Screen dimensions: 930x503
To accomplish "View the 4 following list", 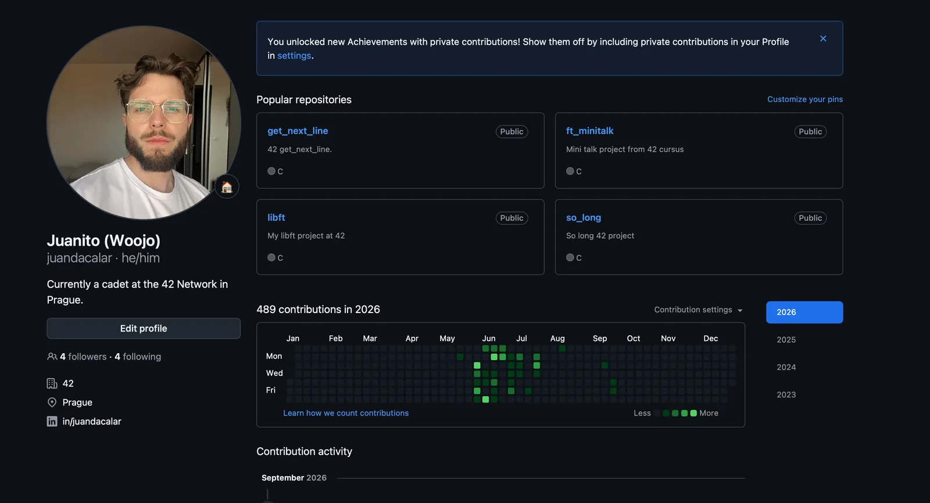I will point(138,357).
